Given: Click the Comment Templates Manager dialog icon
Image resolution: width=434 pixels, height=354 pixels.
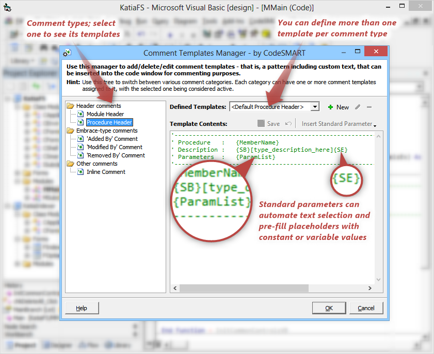Looking at the screenshot, I should coord(67,53).
